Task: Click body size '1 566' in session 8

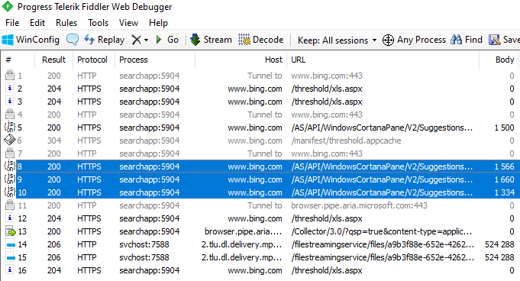Action: [504, 166]
